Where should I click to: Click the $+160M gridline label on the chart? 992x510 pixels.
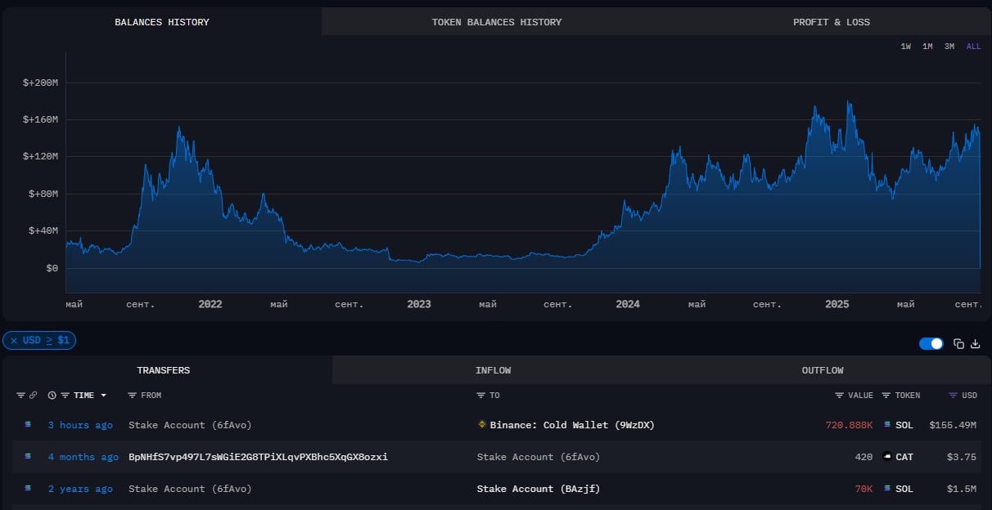[41, 120]
